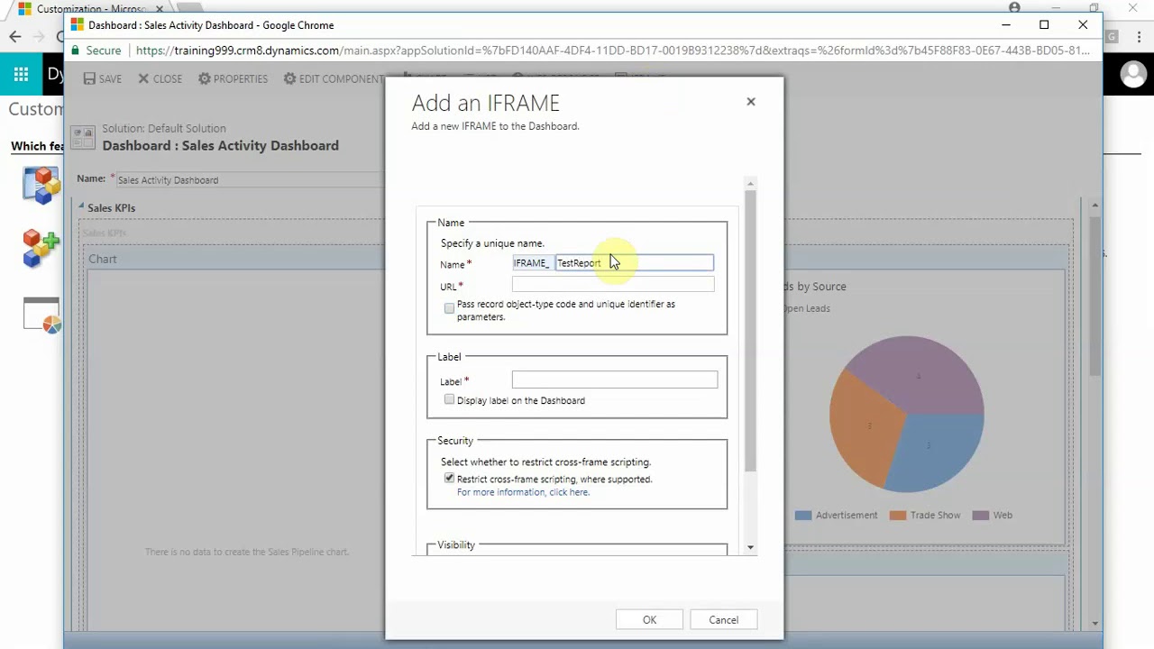Click the Web legend swatch

[x=981, y=516]
